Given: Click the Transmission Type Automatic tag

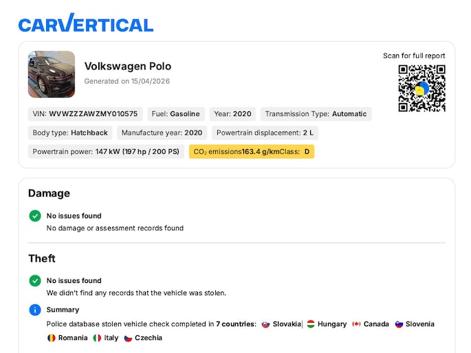Looking at the screenshot, I should pyautogui.click(x=316, y=114).
